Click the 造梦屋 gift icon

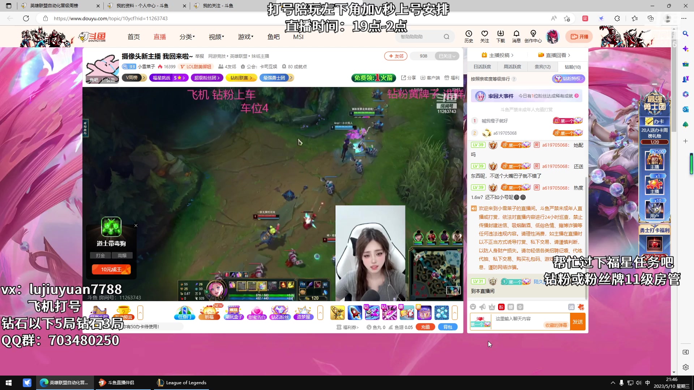click(304, 313)
